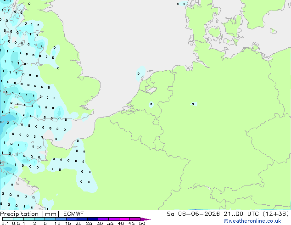The image size is (291, 225).
Task: Click the 0.1–0.5 mm legend color swatch
Action: point(8,219)
